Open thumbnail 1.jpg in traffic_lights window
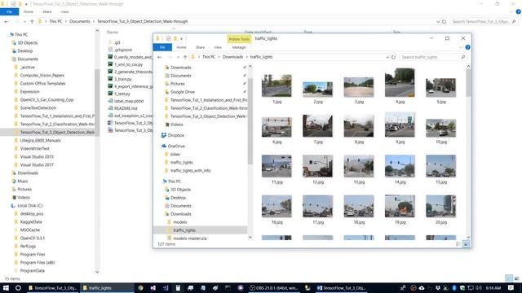 point(276,85)
